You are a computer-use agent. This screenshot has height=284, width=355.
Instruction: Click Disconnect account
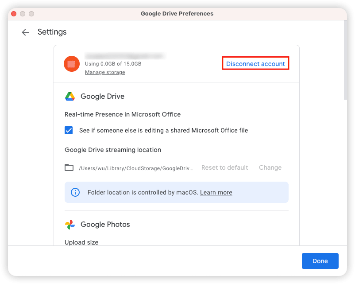pyautogui.click(x=255, y=64)
